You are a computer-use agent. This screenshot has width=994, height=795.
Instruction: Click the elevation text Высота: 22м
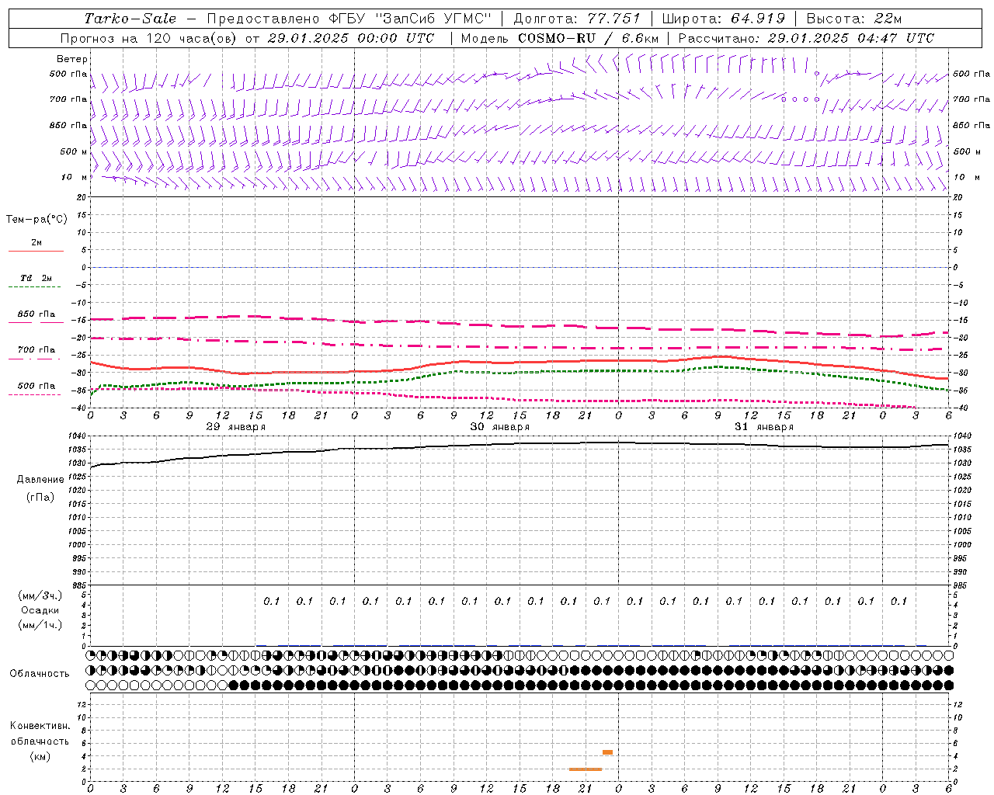854,19
